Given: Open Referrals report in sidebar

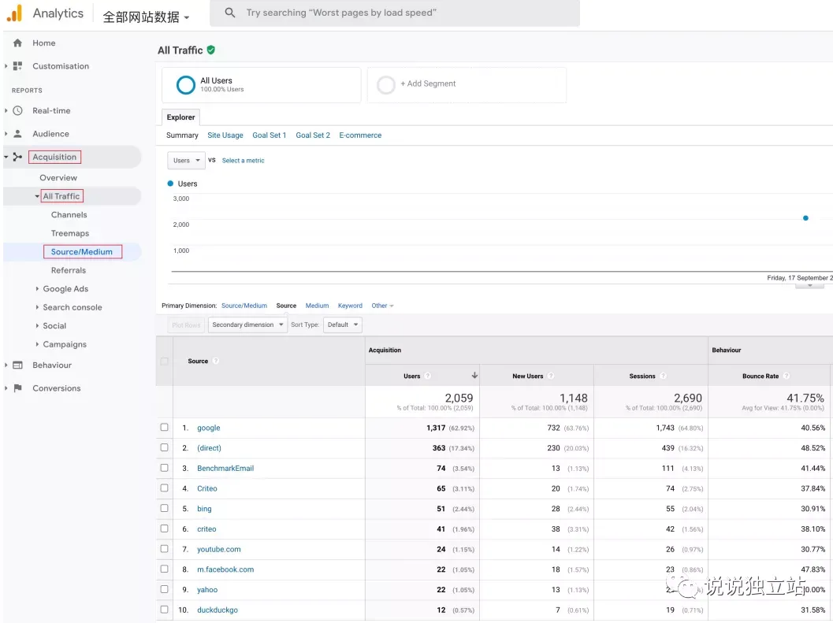Looking at the screenshot, I should tap(69, 270).
